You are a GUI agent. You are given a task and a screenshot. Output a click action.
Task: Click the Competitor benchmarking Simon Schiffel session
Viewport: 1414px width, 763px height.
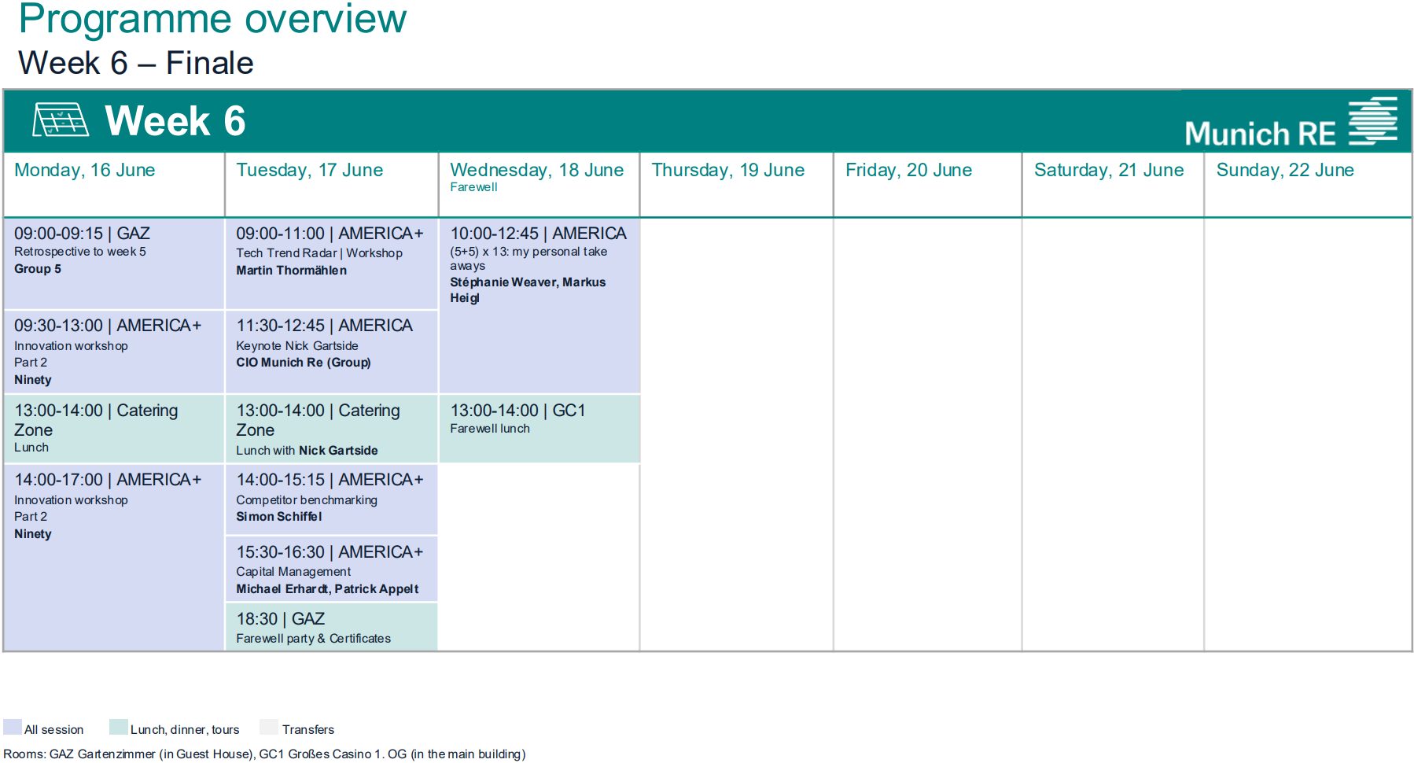pyautogui.click(x=330, y=497)
